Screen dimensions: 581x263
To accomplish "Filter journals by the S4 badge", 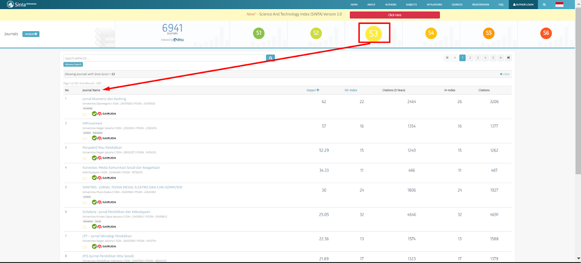I will (x=431, y=33).
